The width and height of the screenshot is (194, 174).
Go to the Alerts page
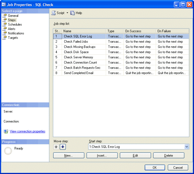(12, 29)
